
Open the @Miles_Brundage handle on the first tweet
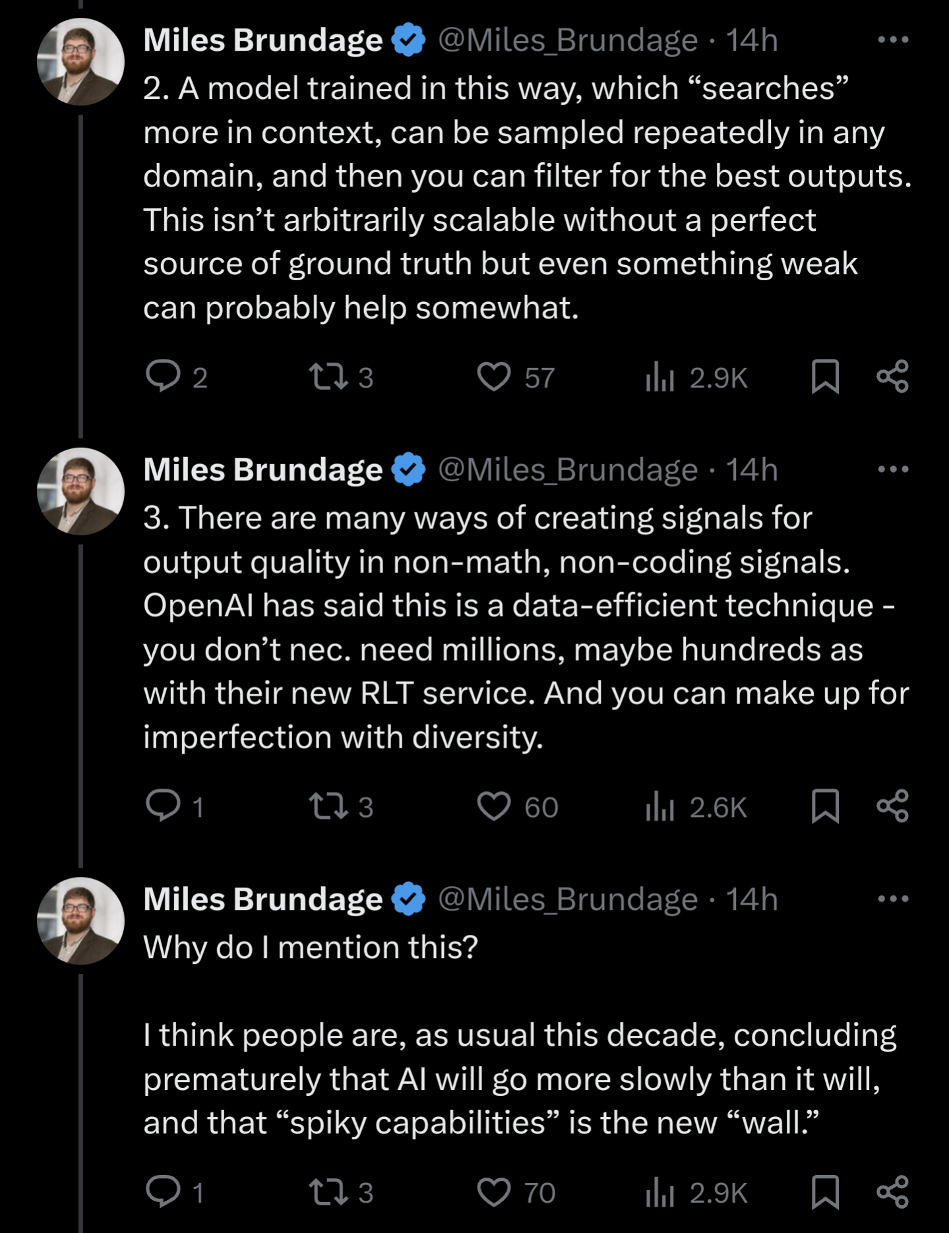[x=568, y=40]
